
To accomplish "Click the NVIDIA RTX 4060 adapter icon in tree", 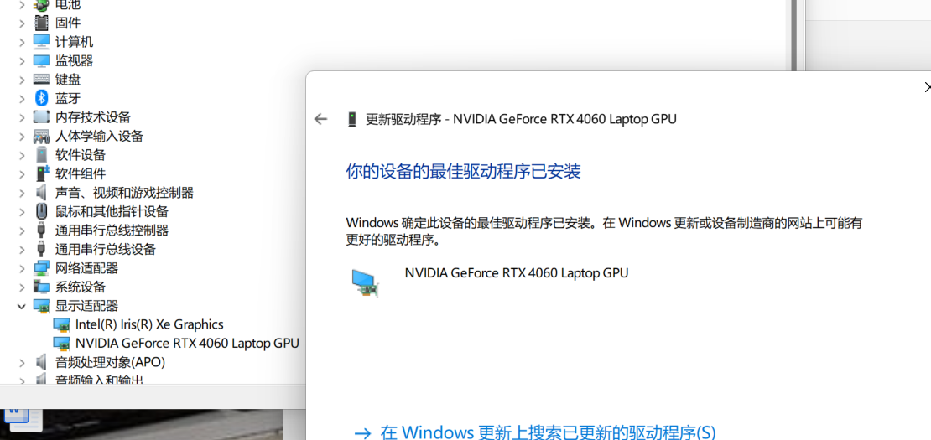I will pos(62,344).
